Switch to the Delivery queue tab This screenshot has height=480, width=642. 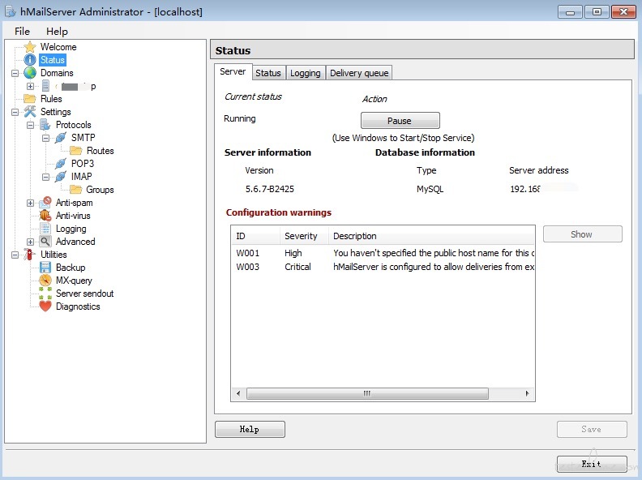[359, 73]
